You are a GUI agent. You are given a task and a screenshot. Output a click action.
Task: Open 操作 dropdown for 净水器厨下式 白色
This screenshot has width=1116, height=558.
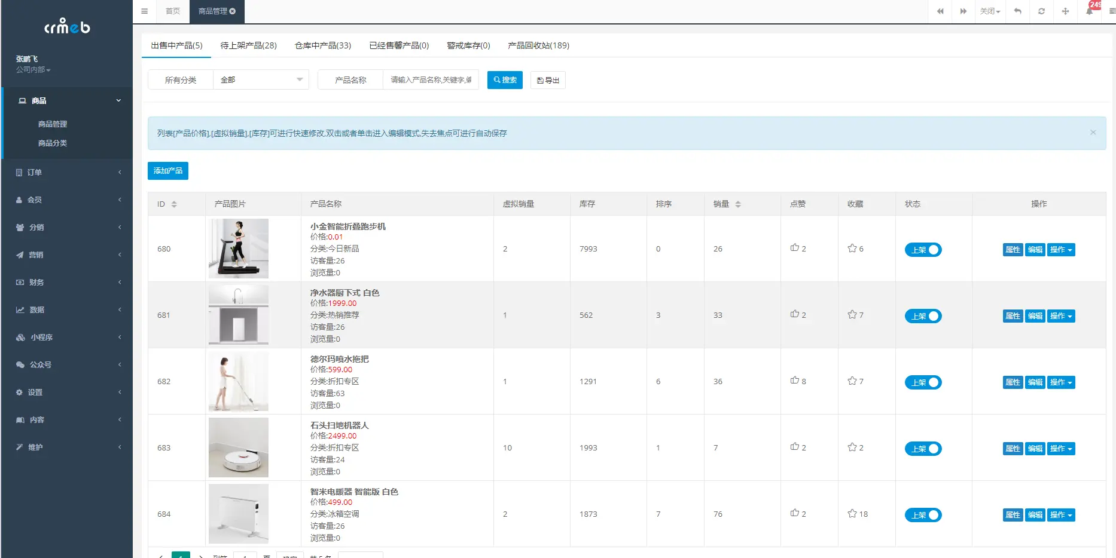click(x=1061, y=316)
